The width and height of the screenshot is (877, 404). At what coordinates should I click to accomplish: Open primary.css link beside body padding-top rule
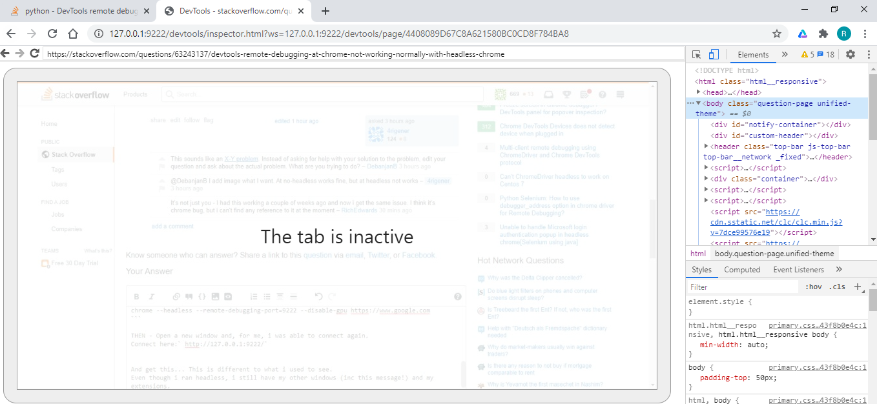point(817,367)
